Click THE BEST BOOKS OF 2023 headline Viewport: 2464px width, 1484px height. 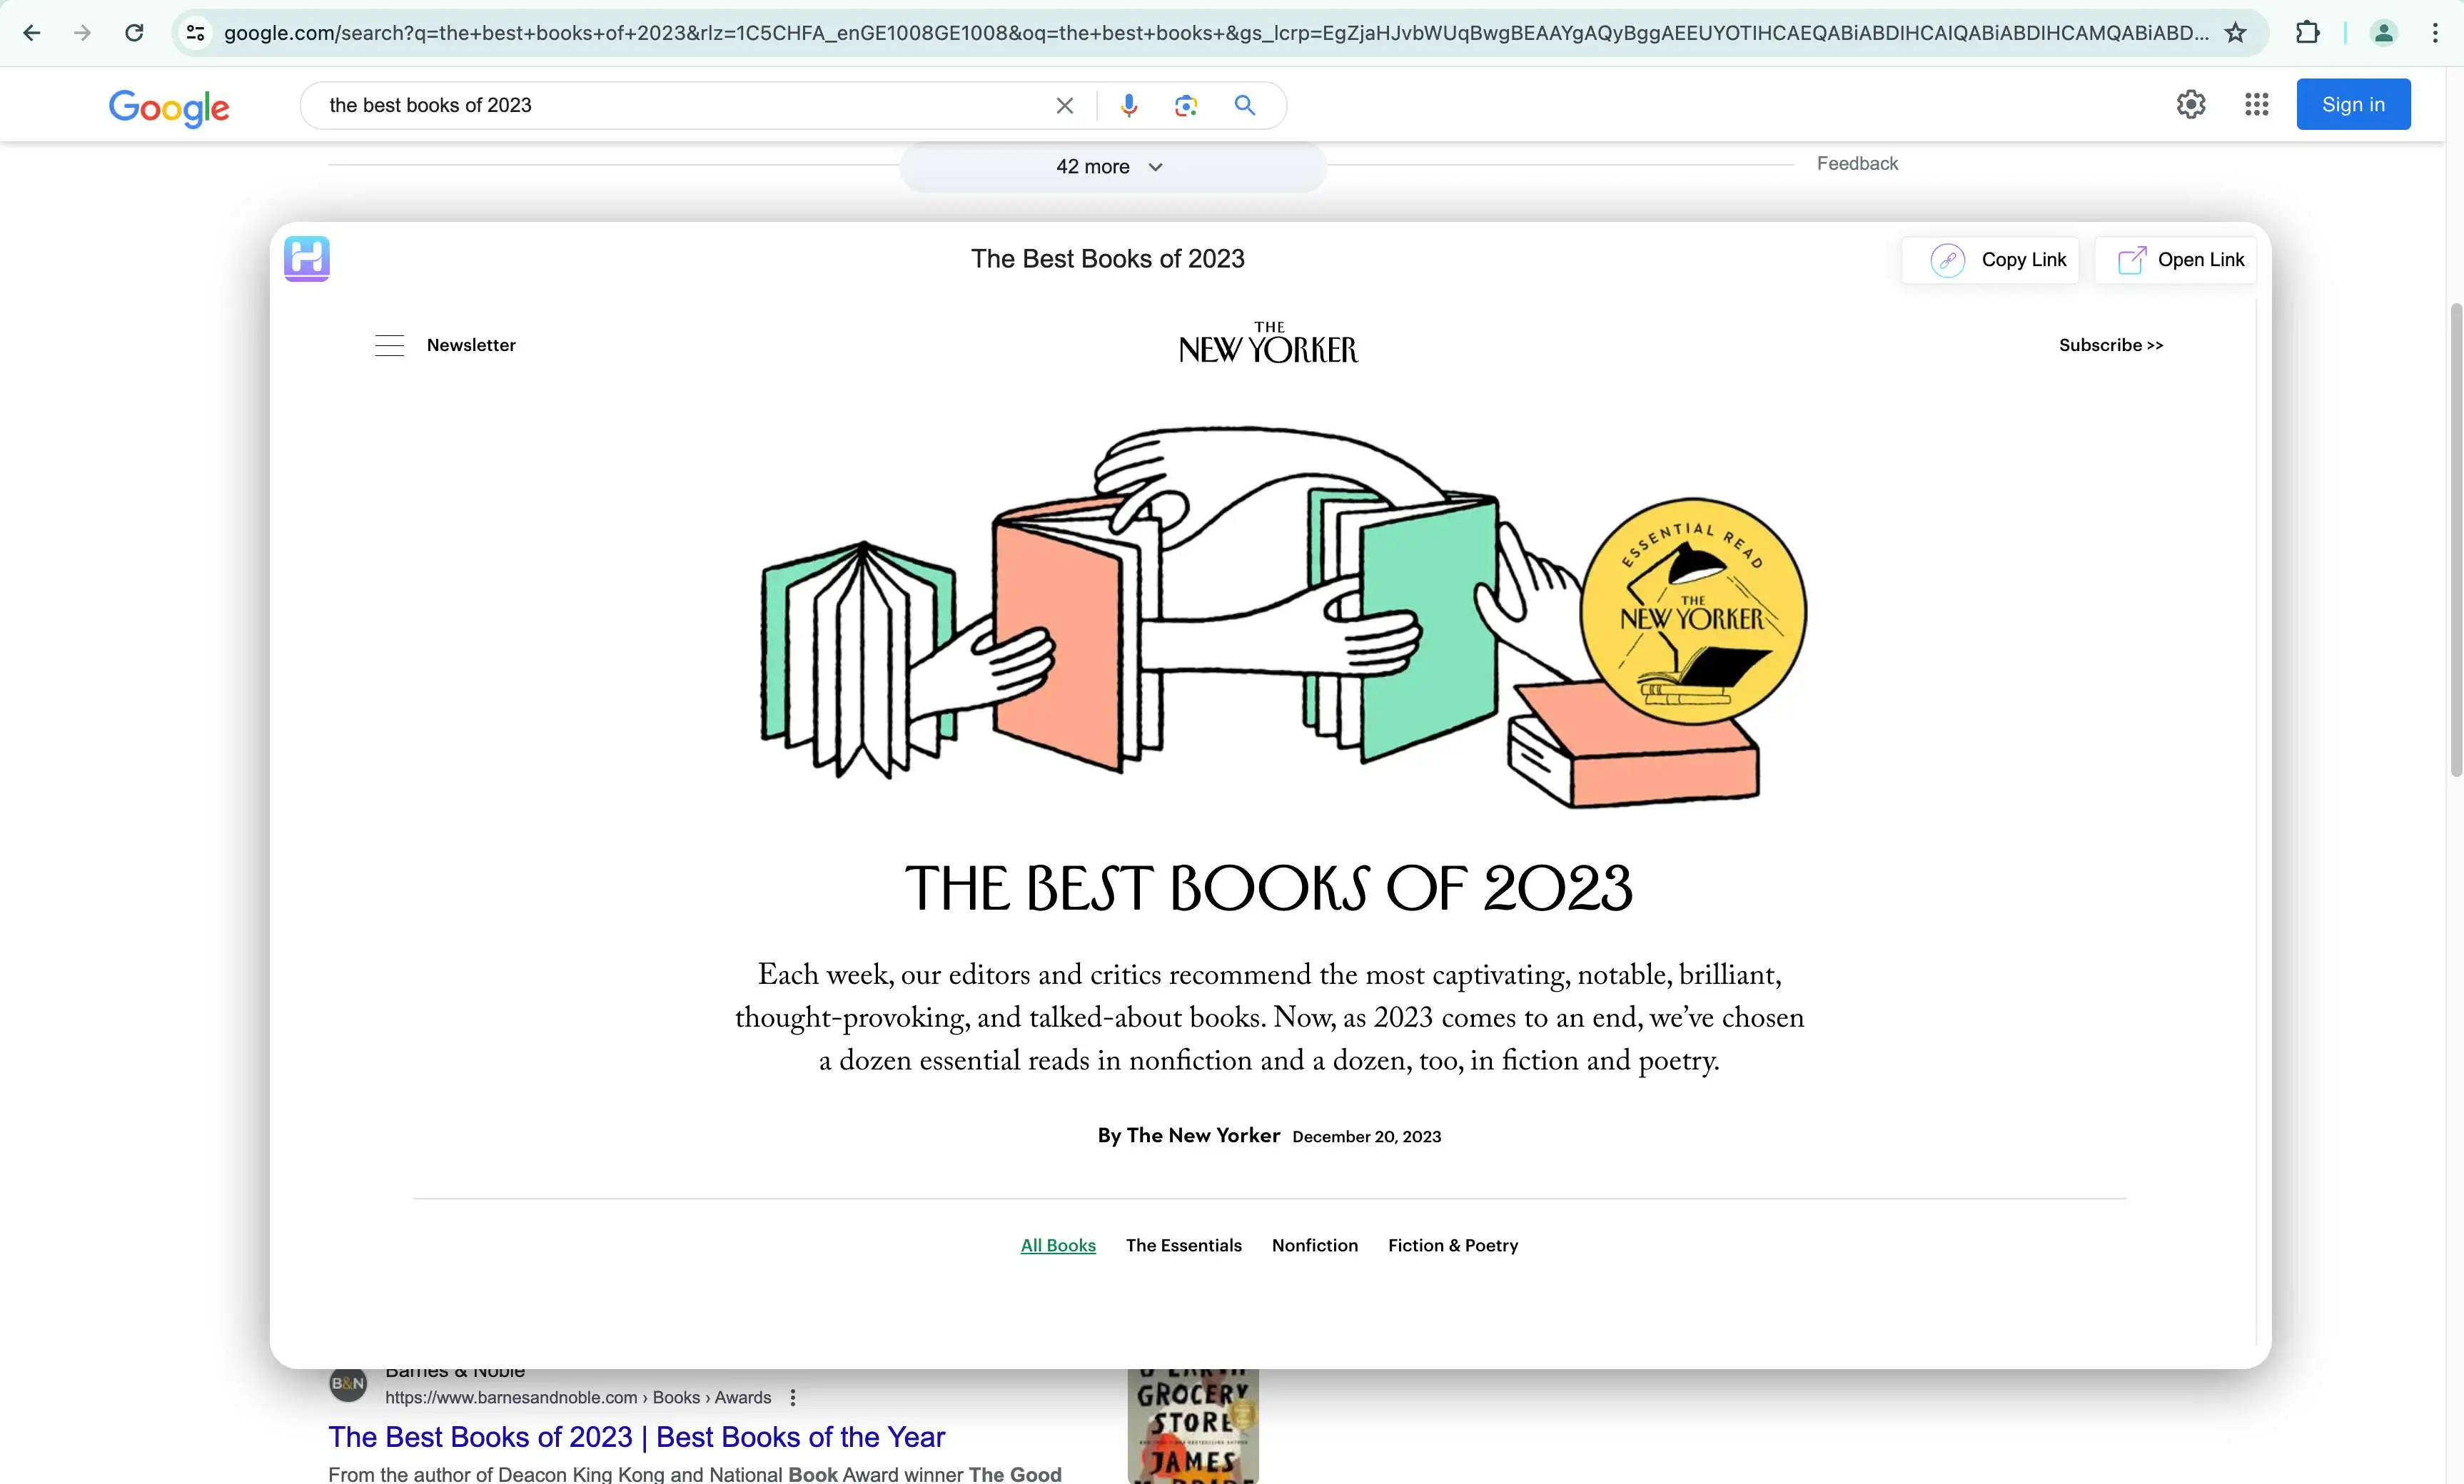(1269, 888)
